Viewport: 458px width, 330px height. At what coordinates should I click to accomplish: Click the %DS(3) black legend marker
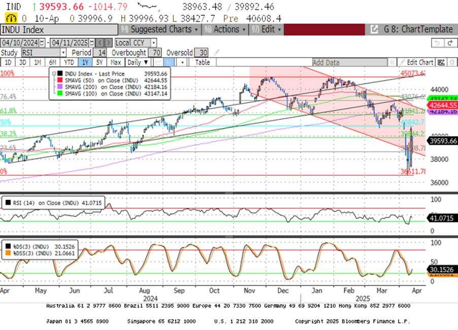pyautogui.click(x=8, y=247)
